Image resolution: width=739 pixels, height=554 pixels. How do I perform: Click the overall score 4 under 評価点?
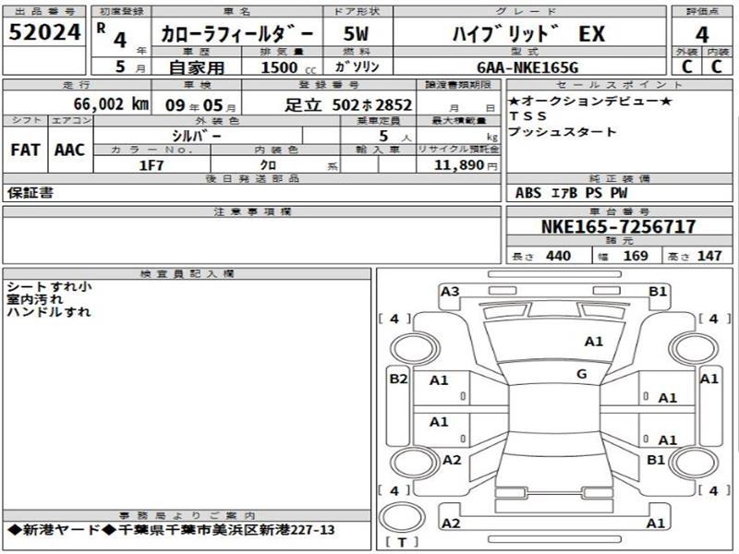pyautogui.click(x=702, y=34)
